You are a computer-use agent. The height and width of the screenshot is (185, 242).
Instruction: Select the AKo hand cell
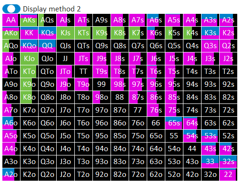[x=11, y=33]
